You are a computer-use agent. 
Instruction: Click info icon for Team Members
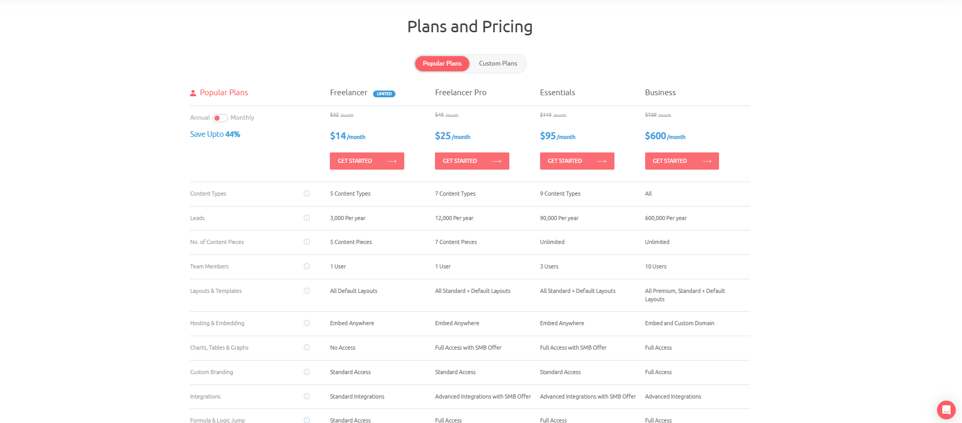tap(307, 266)
